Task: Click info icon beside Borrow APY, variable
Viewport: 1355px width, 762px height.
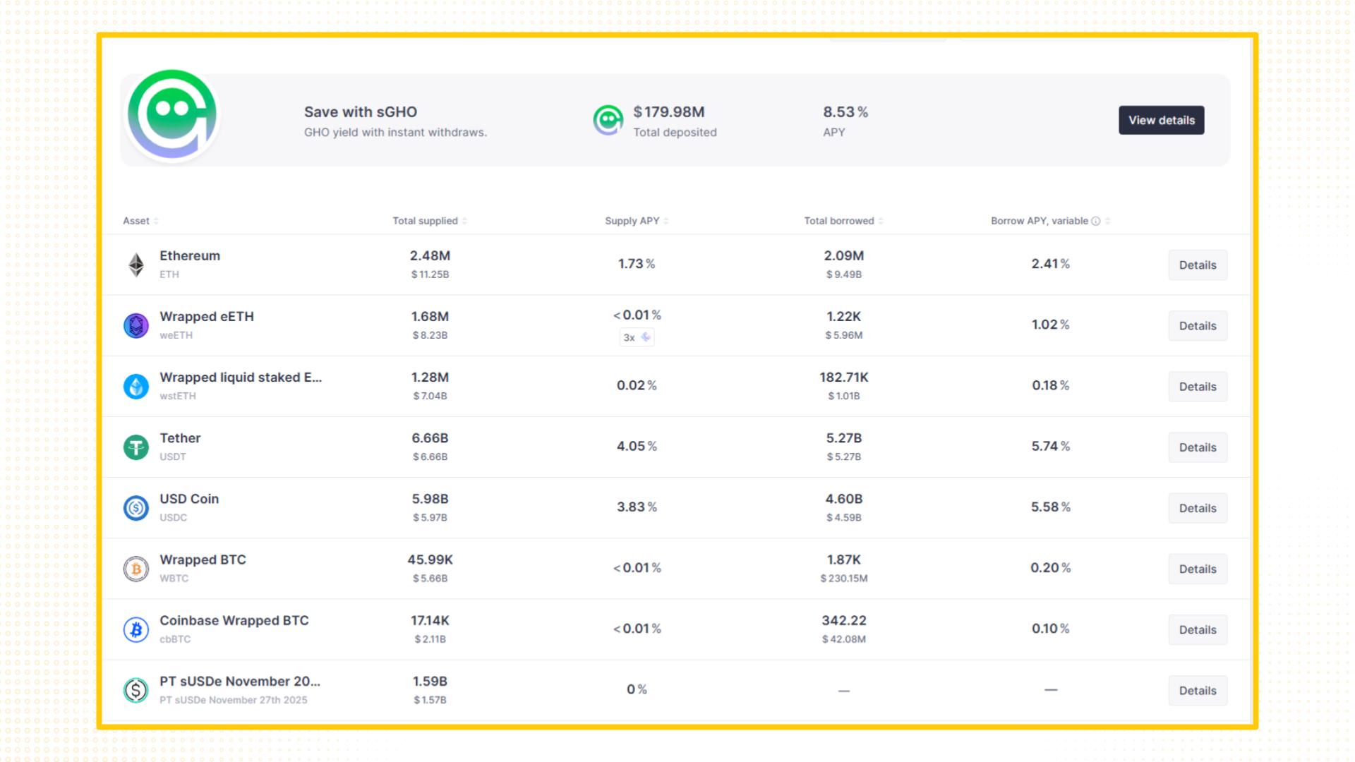Action: pyautogui.click(x=1096, y=221)
